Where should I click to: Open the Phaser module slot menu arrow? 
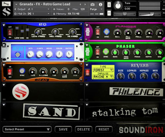tap(87, 45)
